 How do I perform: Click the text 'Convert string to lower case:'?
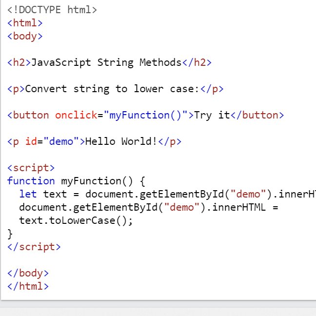pos(112,89)
